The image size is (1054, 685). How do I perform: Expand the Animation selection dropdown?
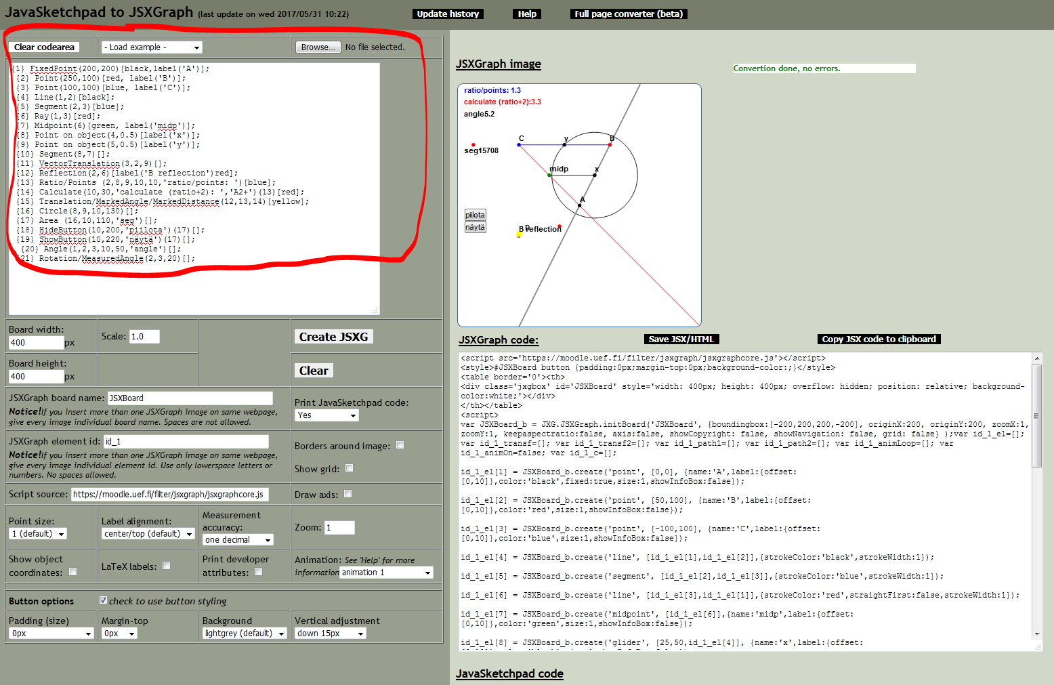[385, 573]
